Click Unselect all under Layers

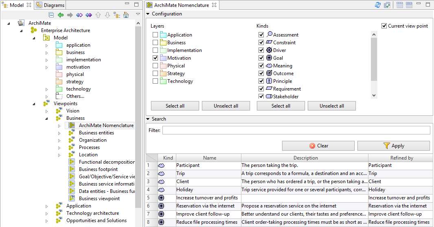(x=226, y=106)
